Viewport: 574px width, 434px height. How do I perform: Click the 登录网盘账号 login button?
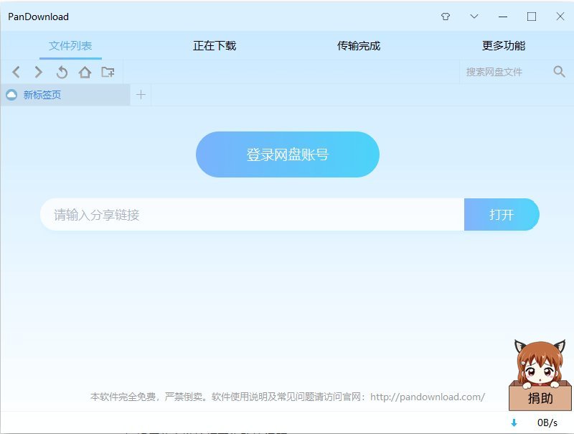pos(287,154)
